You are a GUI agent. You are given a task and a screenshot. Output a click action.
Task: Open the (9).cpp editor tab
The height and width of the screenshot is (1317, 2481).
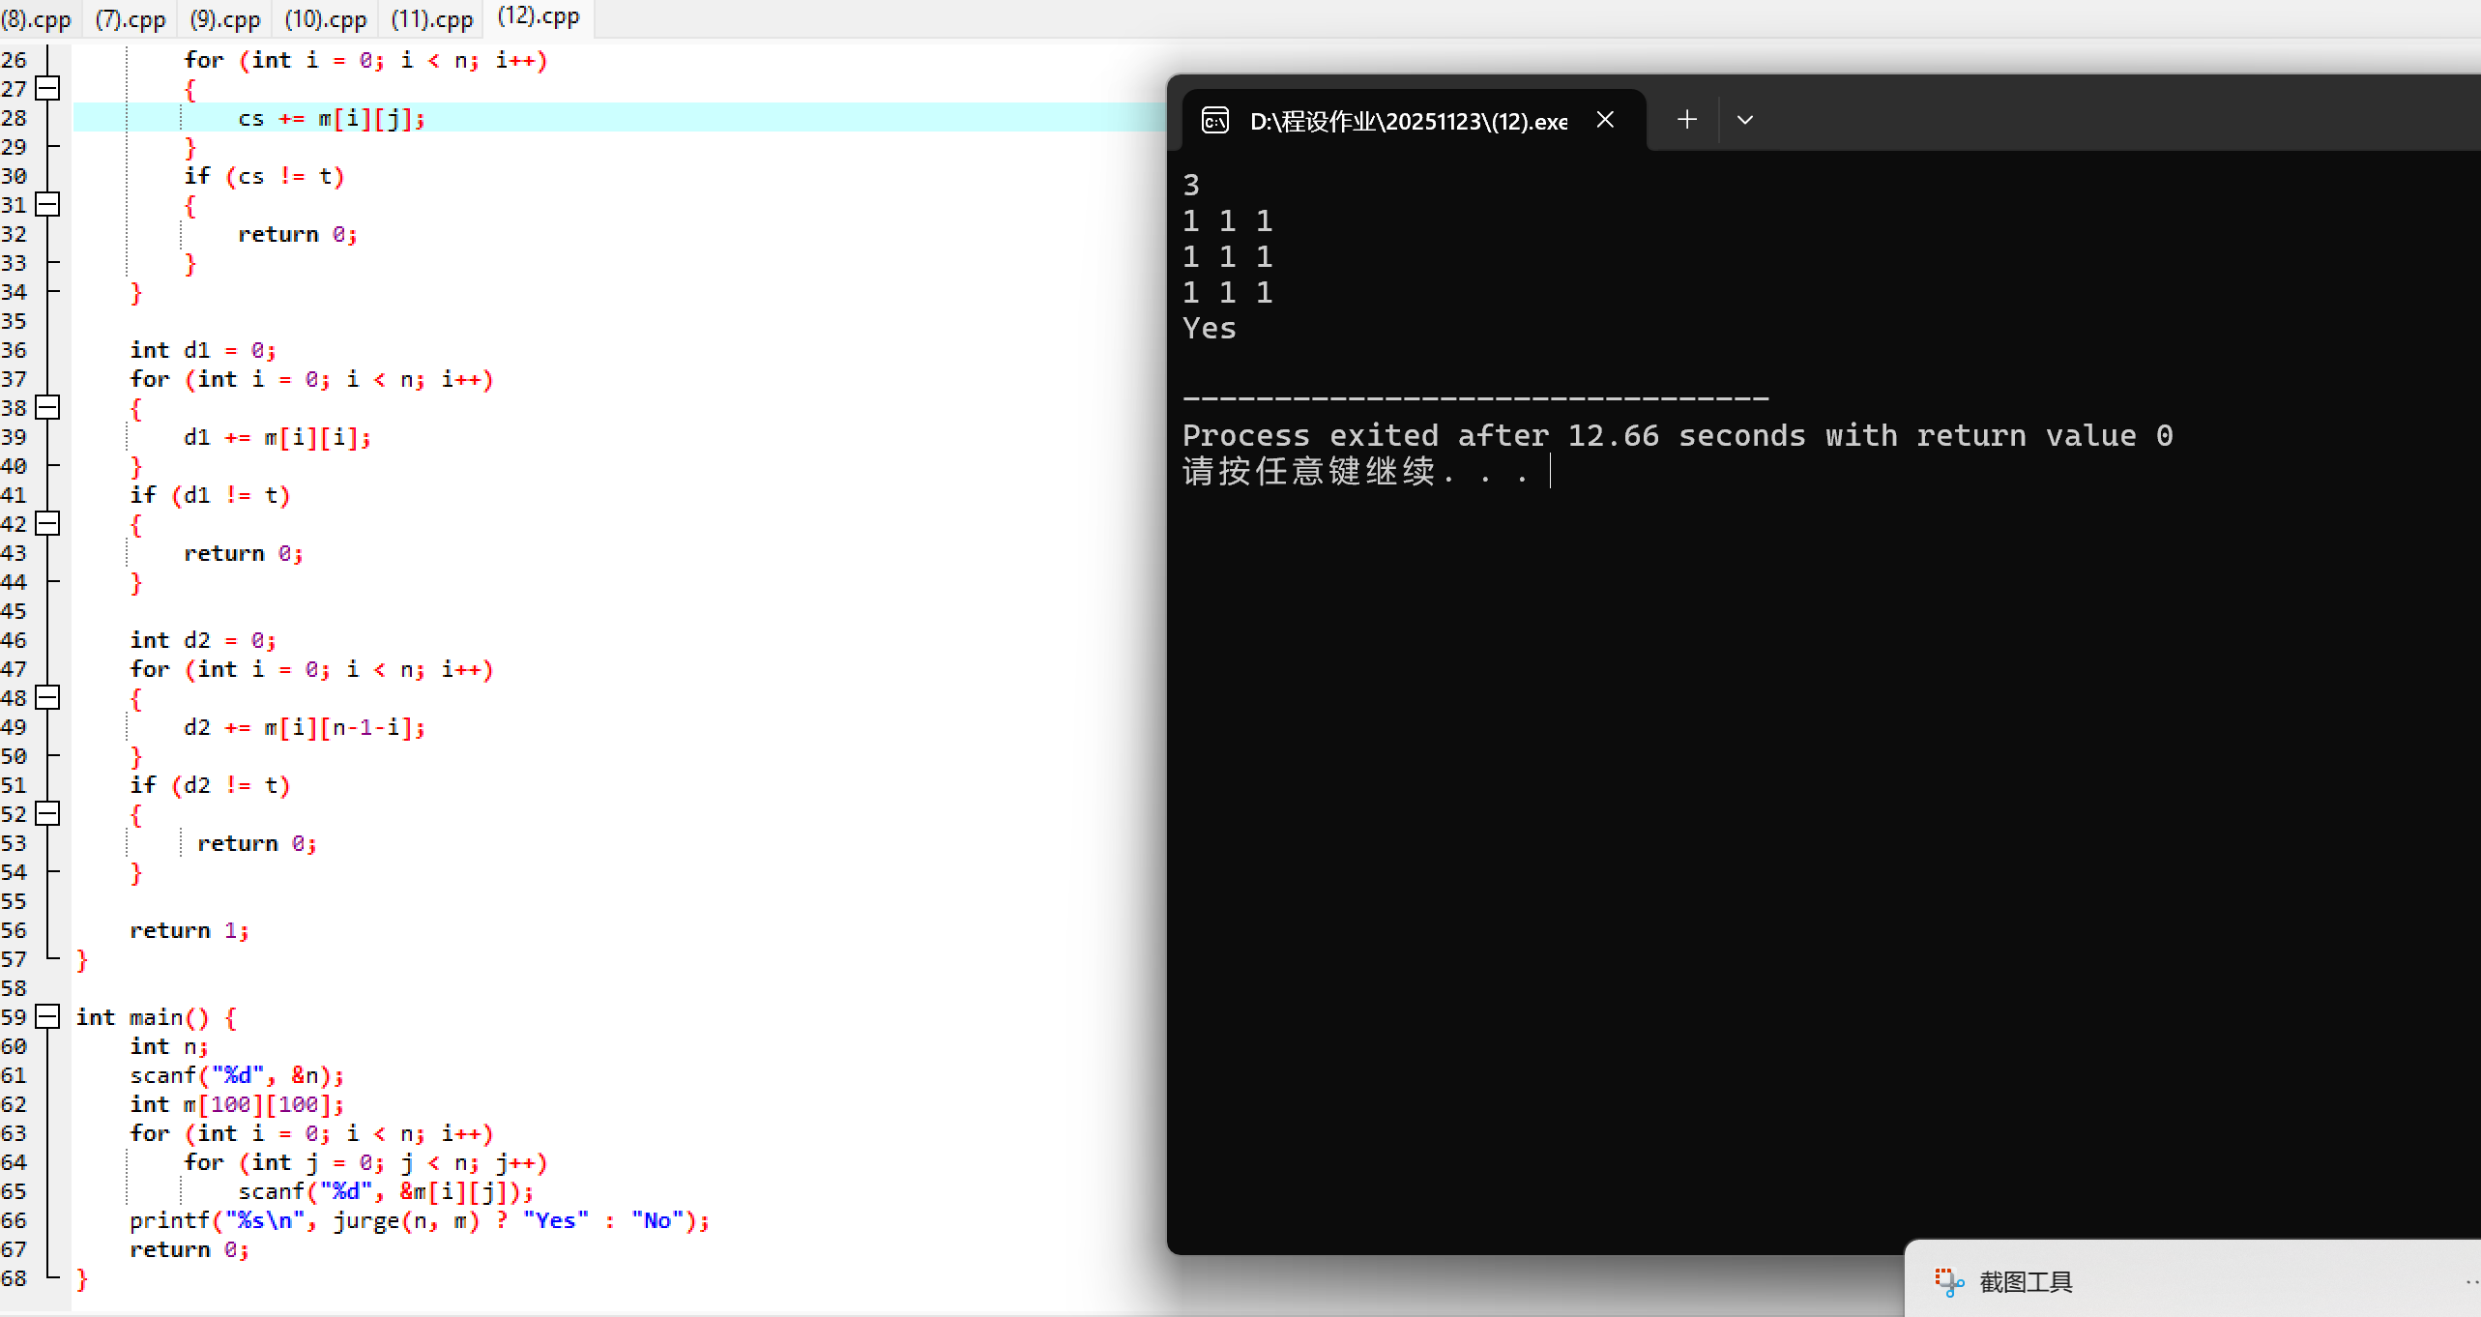coord(225,19)
